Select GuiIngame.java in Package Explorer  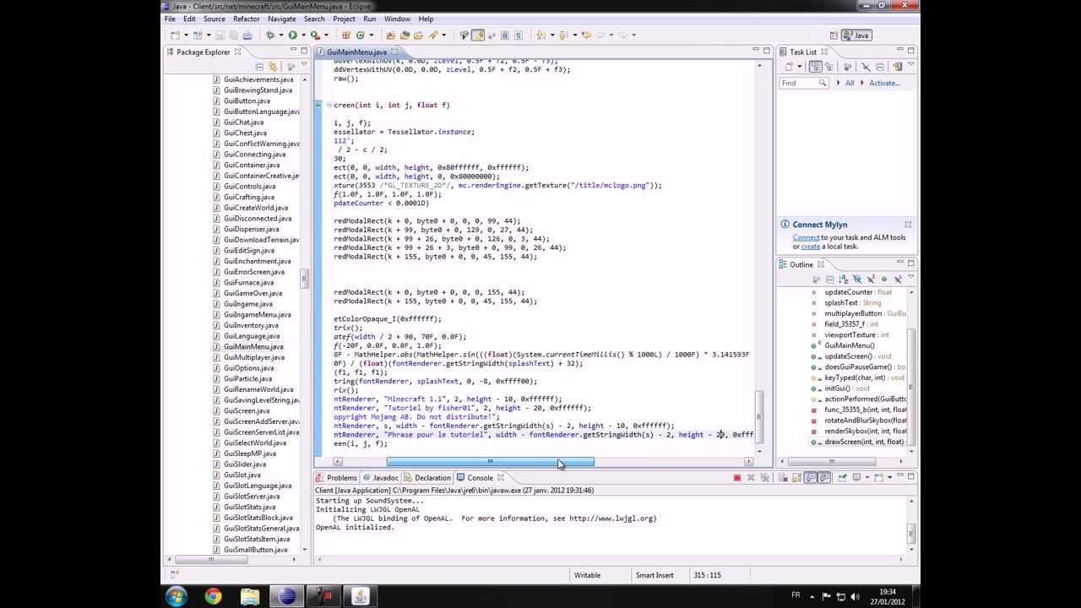coord(248,304)
